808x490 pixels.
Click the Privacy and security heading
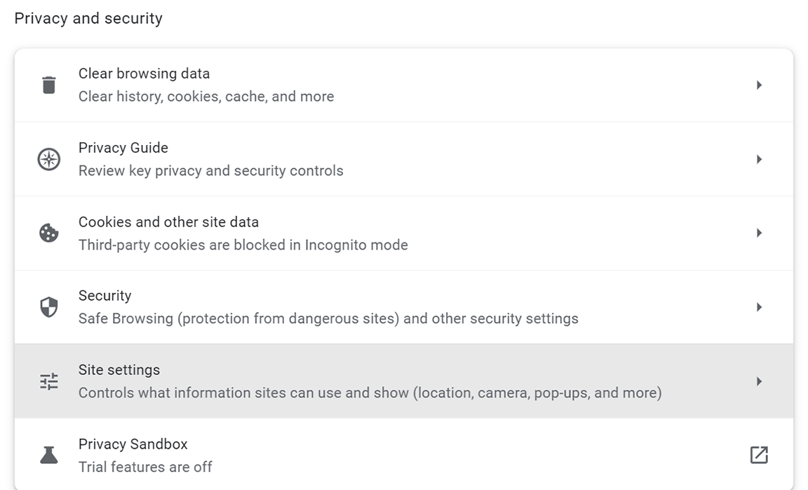[x=88, y=19]
